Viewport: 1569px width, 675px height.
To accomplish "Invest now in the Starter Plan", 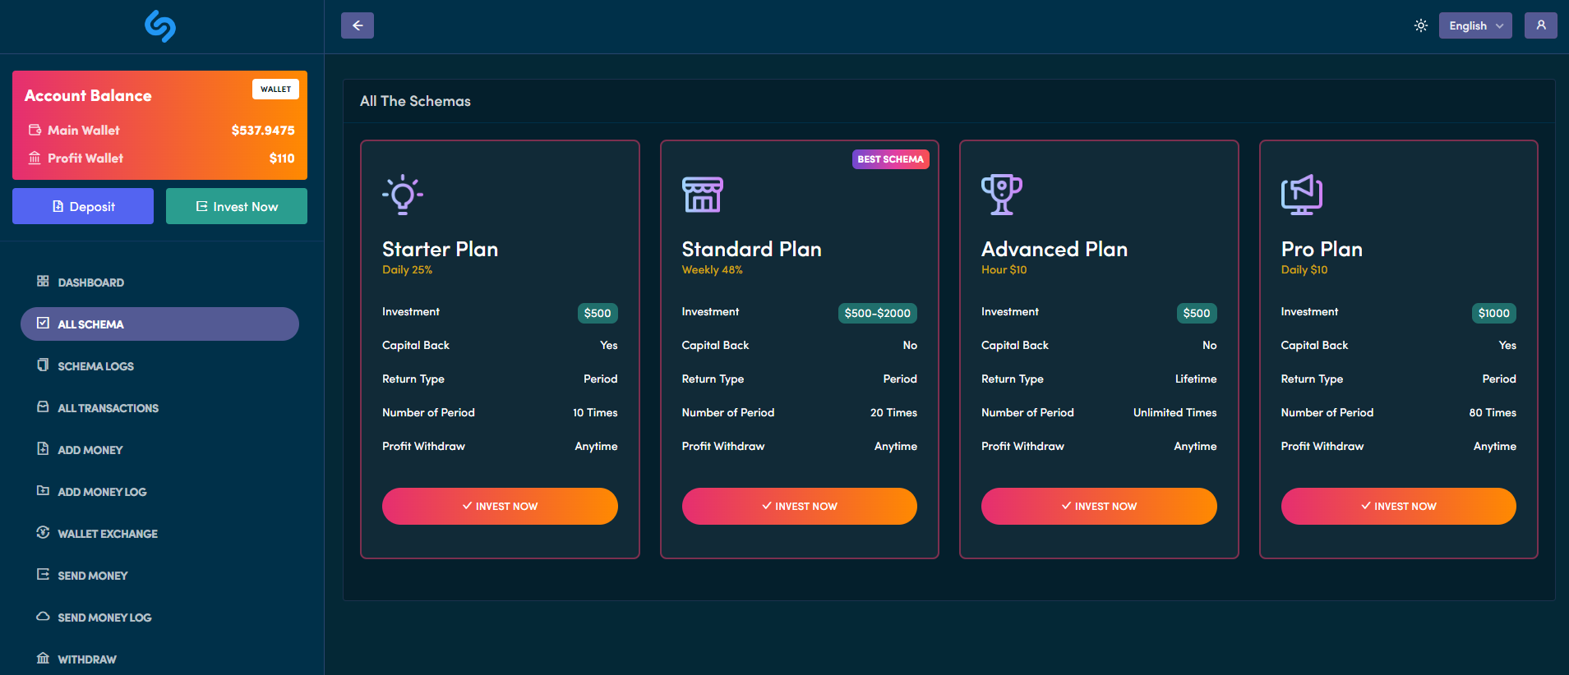I will (x=500, y=506).
